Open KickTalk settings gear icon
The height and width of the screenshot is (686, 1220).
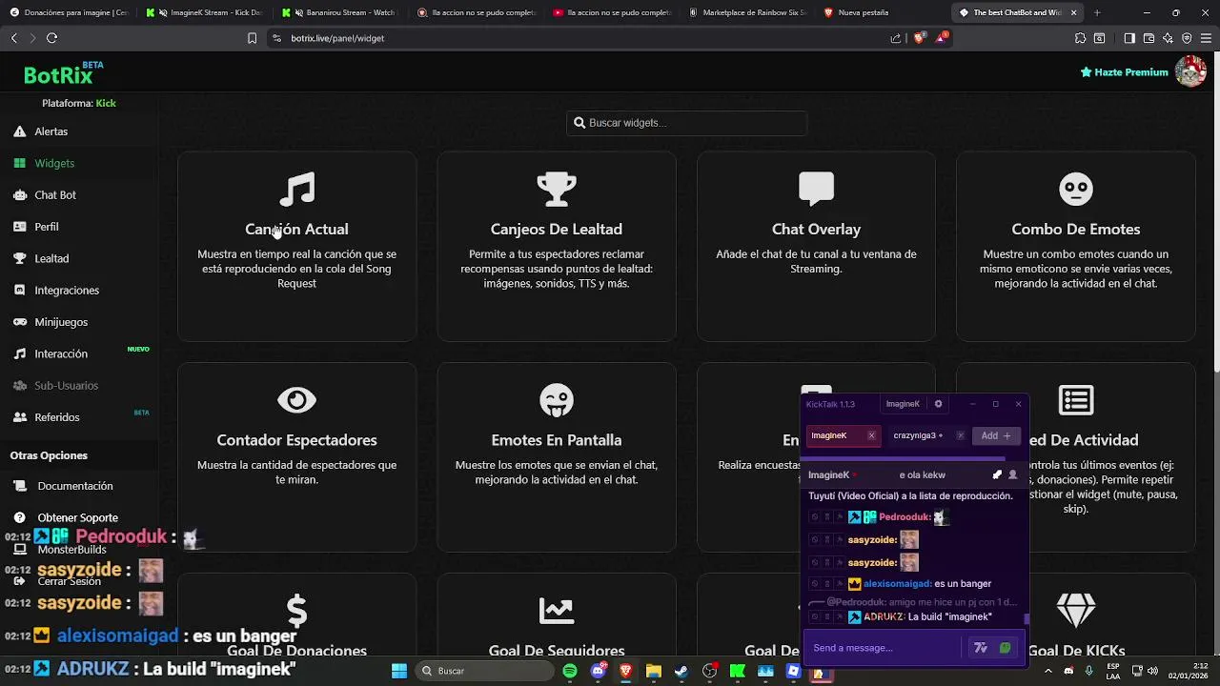[x=938, y=404]
